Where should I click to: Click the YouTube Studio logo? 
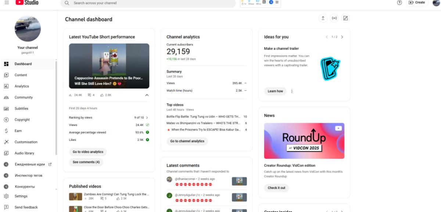tap(26, 3)
